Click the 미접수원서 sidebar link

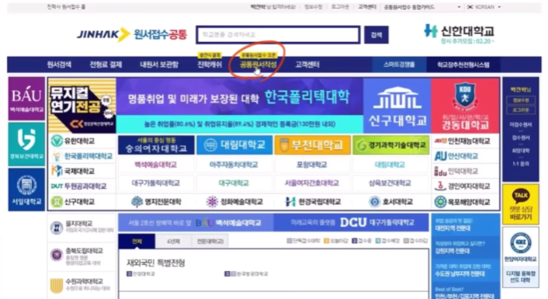click(521, 124)
